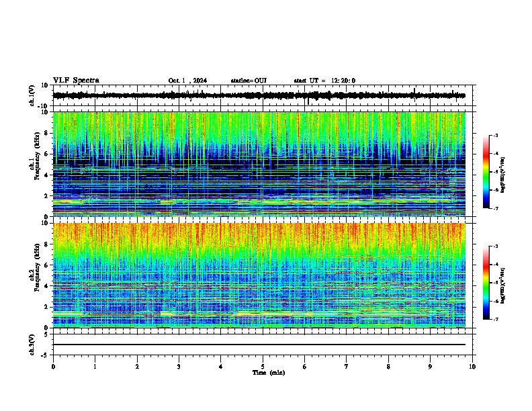Click the time axis tick label "4"
The width and height of the screenshot is (532, 411).
tap(221, 367)
